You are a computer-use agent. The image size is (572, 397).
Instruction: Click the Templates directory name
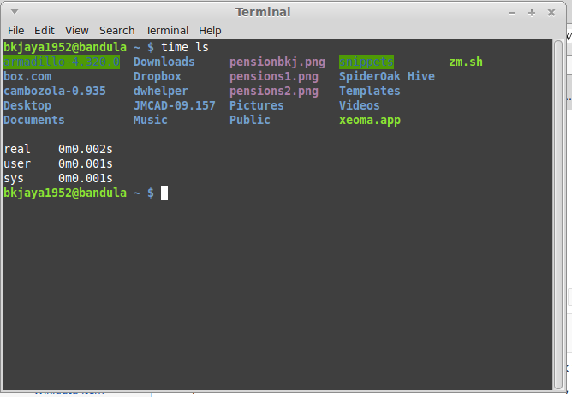370,92
